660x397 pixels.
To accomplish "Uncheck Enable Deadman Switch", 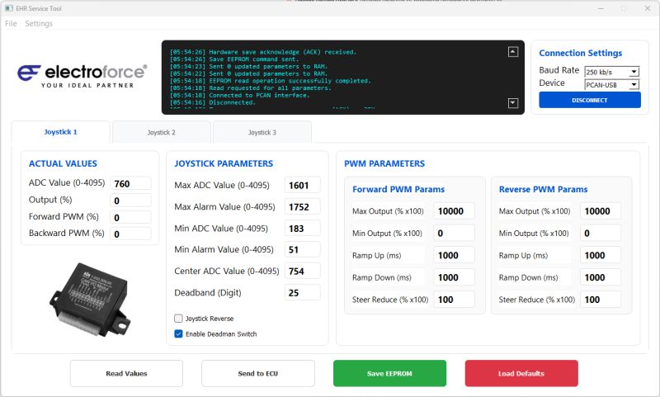I will pos(178,333).
